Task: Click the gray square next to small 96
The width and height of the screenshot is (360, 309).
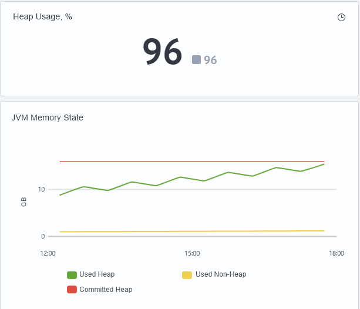Action: click(196, 60)
